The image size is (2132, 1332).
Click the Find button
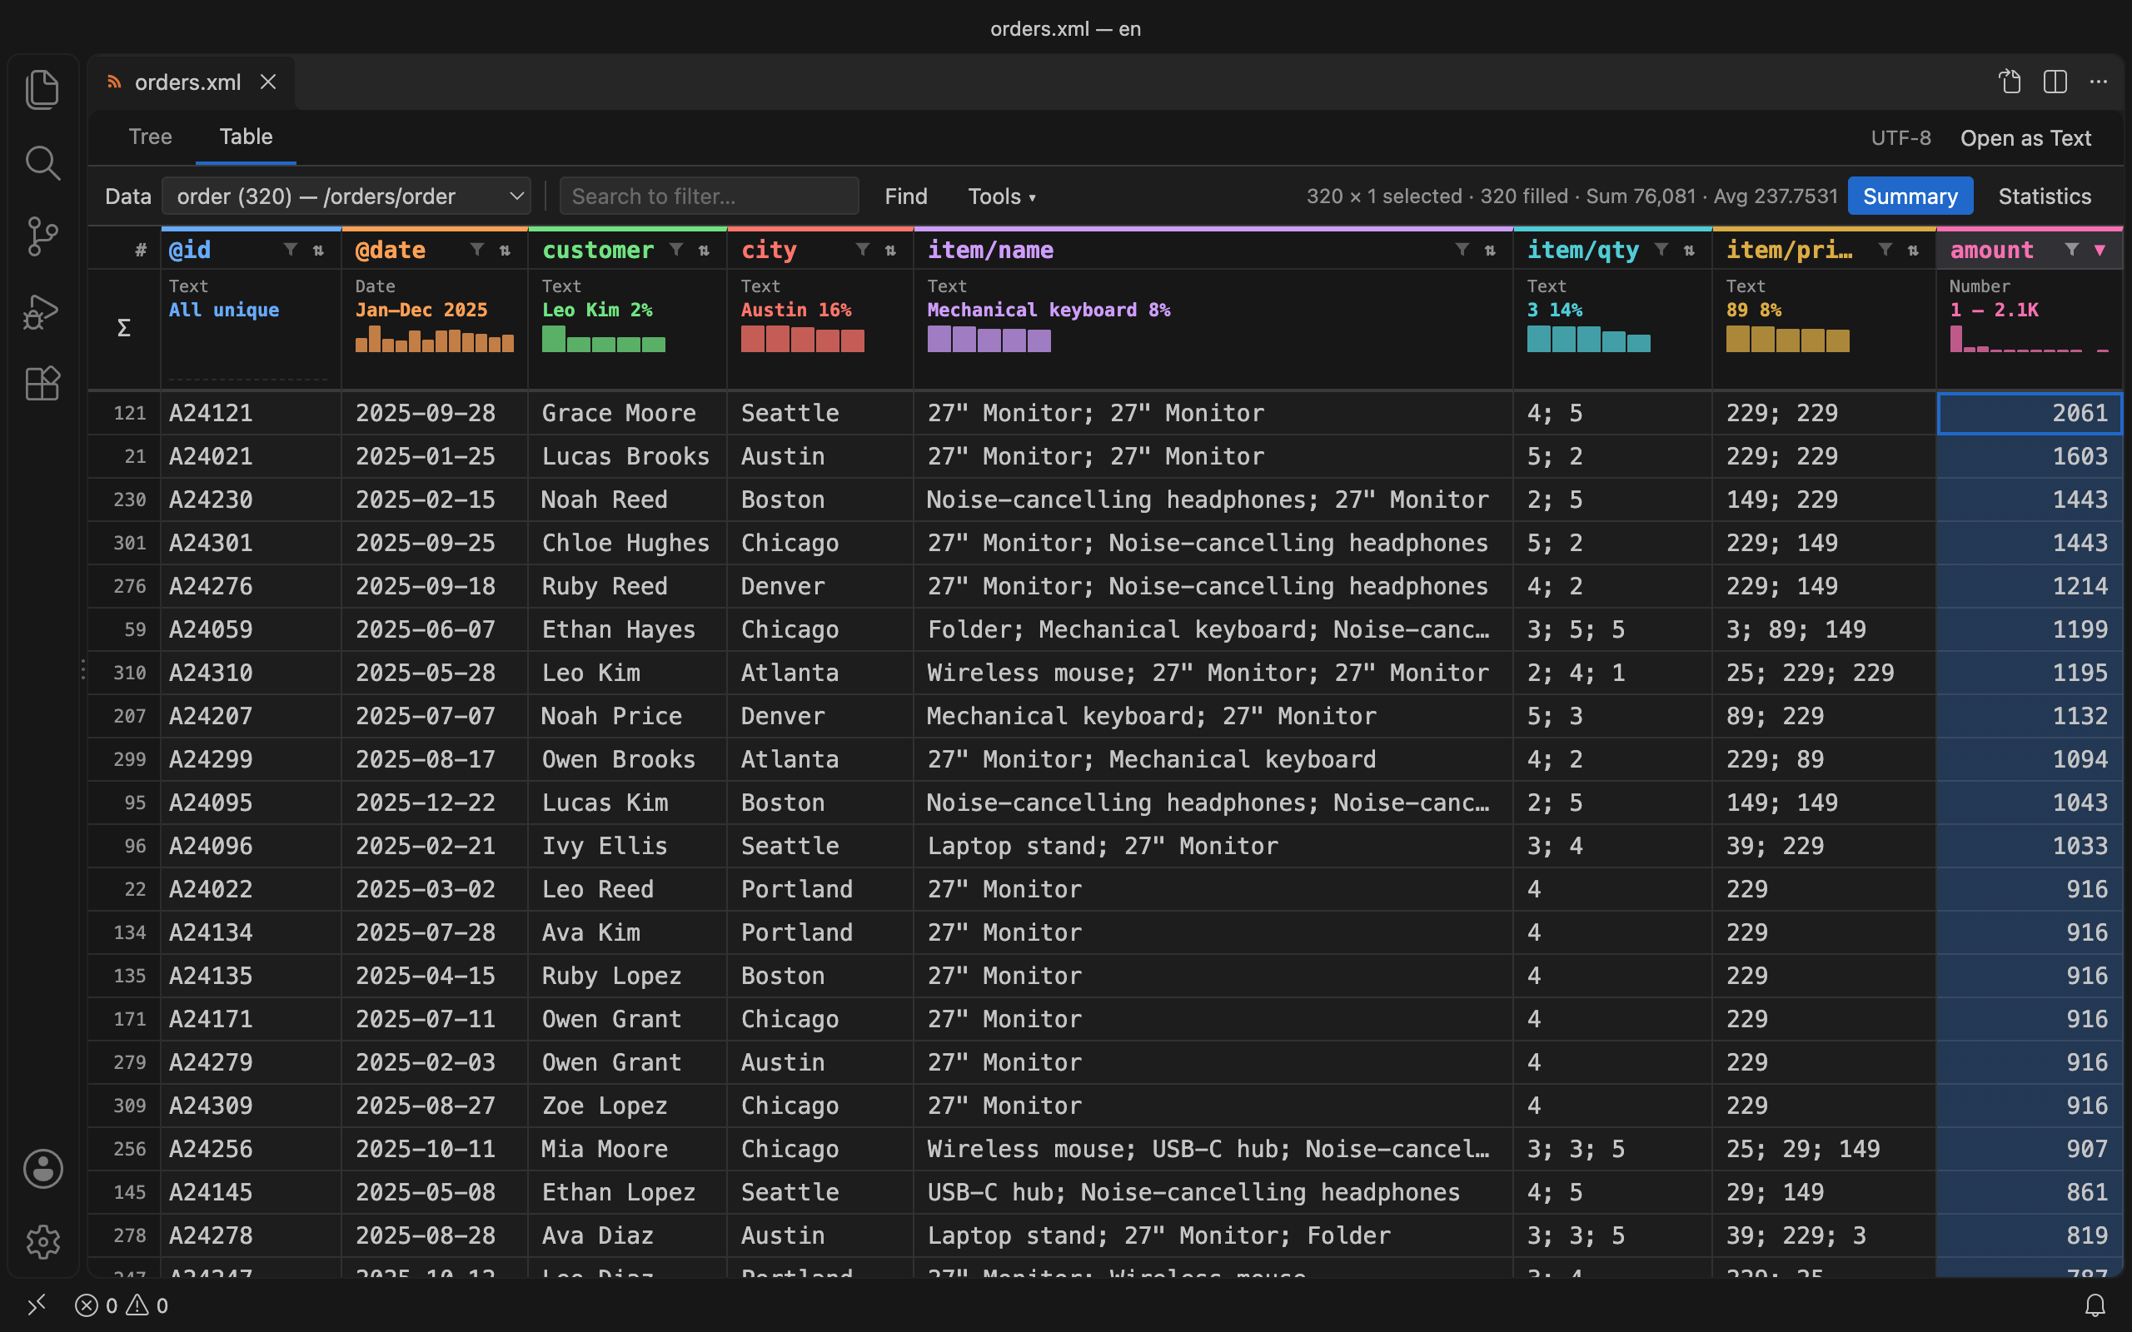pos(905,196)
